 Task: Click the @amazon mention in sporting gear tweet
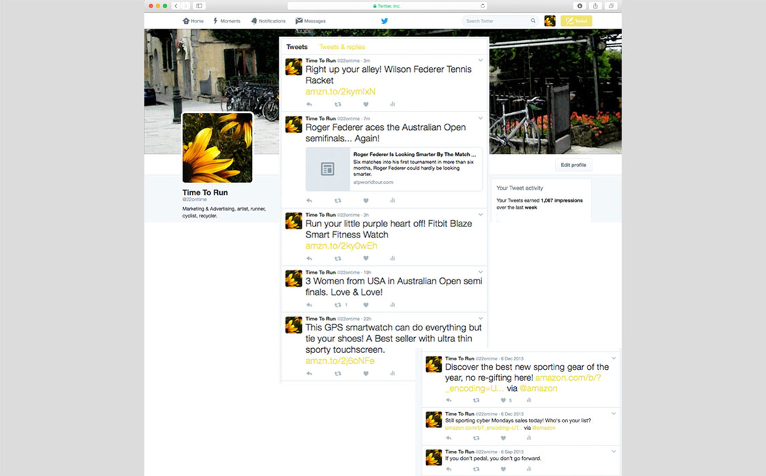(539, 388)
